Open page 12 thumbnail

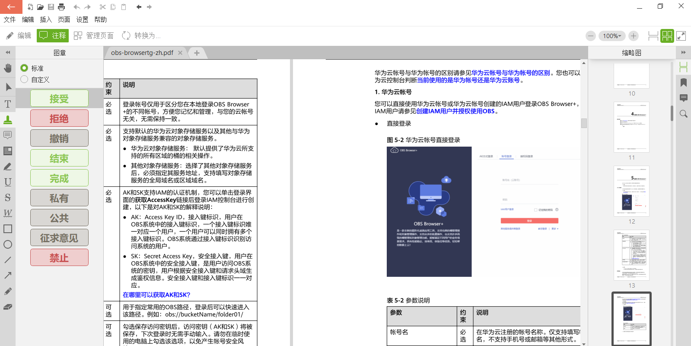point(631,191)
